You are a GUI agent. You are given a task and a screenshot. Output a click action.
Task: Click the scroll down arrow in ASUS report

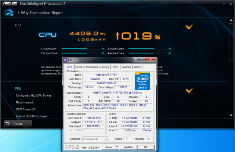[x=231, y=115]
